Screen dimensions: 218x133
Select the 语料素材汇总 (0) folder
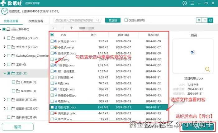(x=26, y=117)
